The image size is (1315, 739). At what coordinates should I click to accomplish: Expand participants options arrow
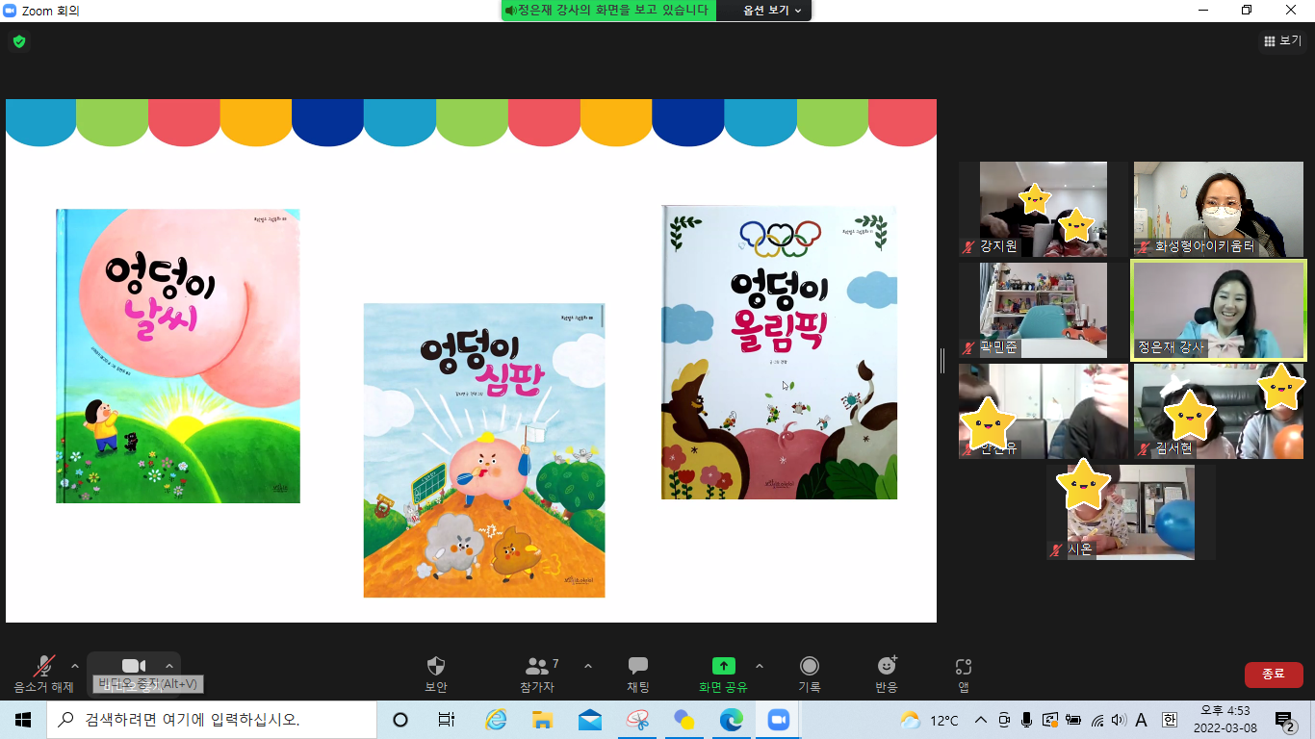(x=587, y=665)
